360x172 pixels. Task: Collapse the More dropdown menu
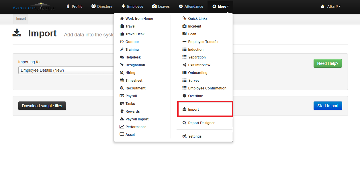tap(220, 7)
